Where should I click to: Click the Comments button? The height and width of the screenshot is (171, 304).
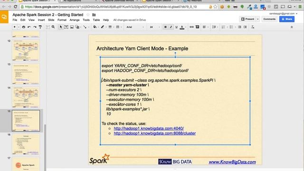pyautogui.click(x=269, y=19)
